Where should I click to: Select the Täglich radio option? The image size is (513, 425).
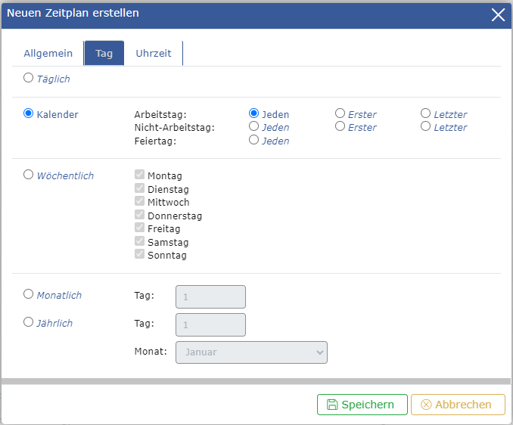tap(29, 77)
